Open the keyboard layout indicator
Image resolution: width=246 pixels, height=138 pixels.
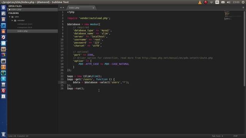click(217, 2)
